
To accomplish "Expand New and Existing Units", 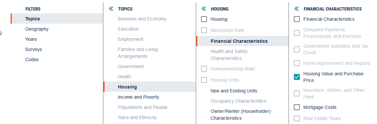I will point(234,91).
